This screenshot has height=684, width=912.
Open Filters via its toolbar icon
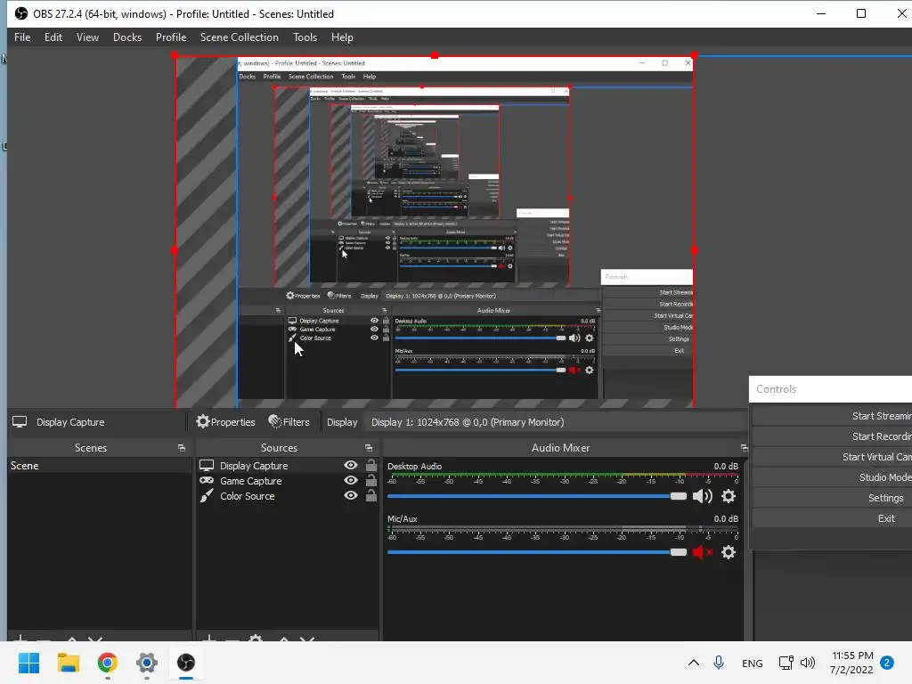[x=274, y=421]
